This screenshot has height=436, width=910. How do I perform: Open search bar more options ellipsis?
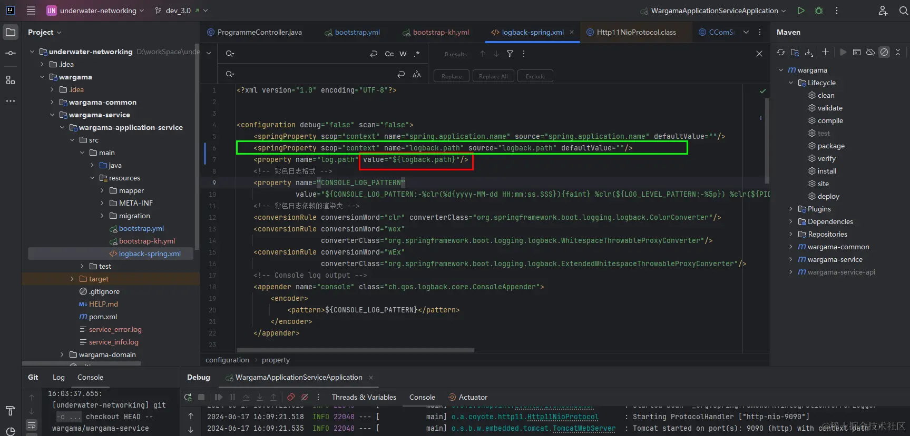point(524,54)
